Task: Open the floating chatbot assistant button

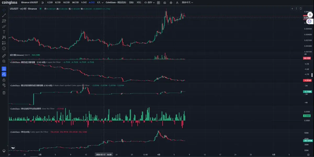Action: point(310,21)
